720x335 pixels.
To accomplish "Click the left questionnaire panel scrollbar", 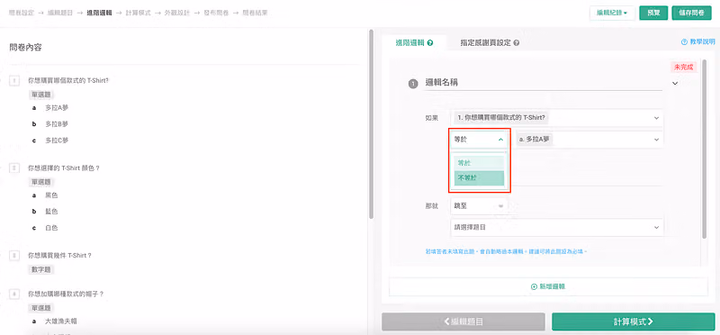I will click(371, 124).
